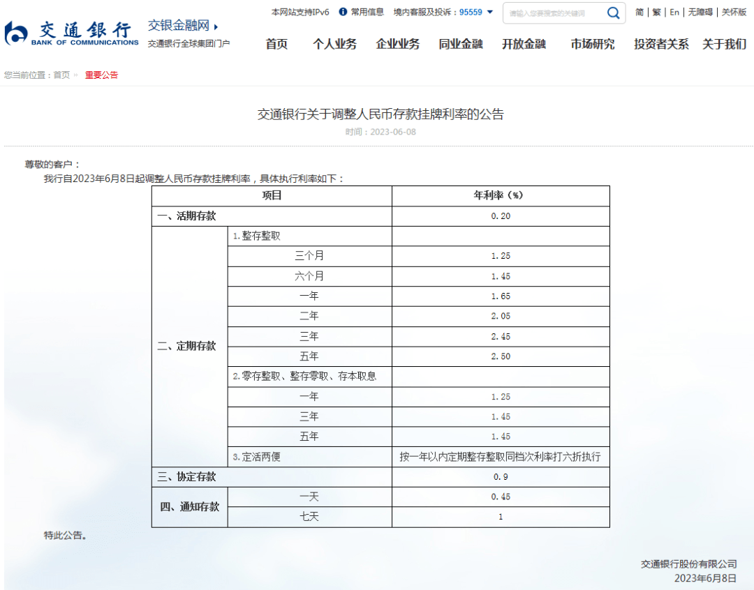The image size is (754, 590).
Task: Click the 特此公告。 closing text
Action: point(66,535)
